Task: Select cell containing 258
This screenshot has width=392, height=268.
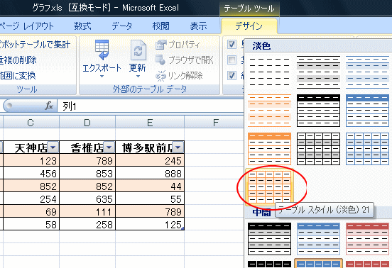Action: [x=87, y=224]
